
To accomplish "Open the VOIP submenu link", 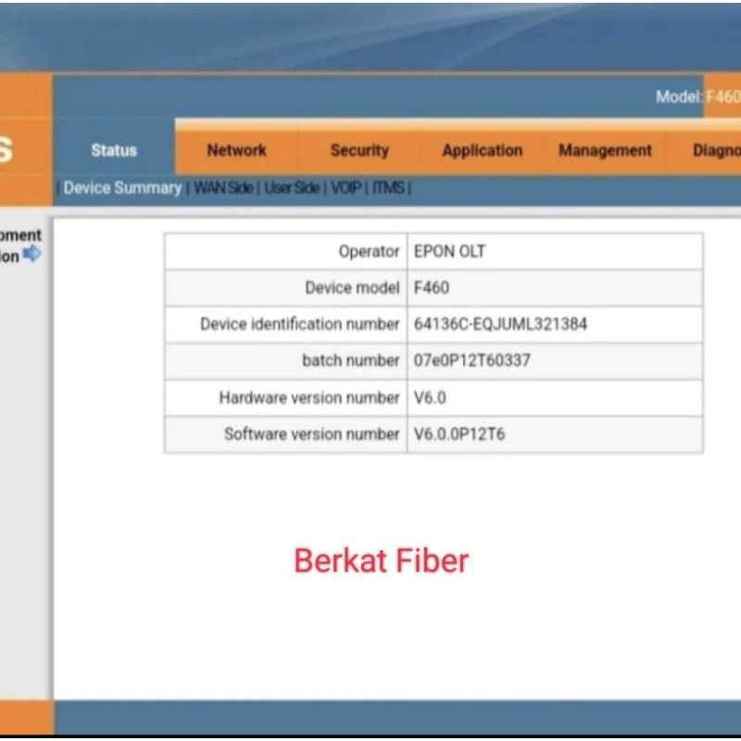I will [347, 188].
